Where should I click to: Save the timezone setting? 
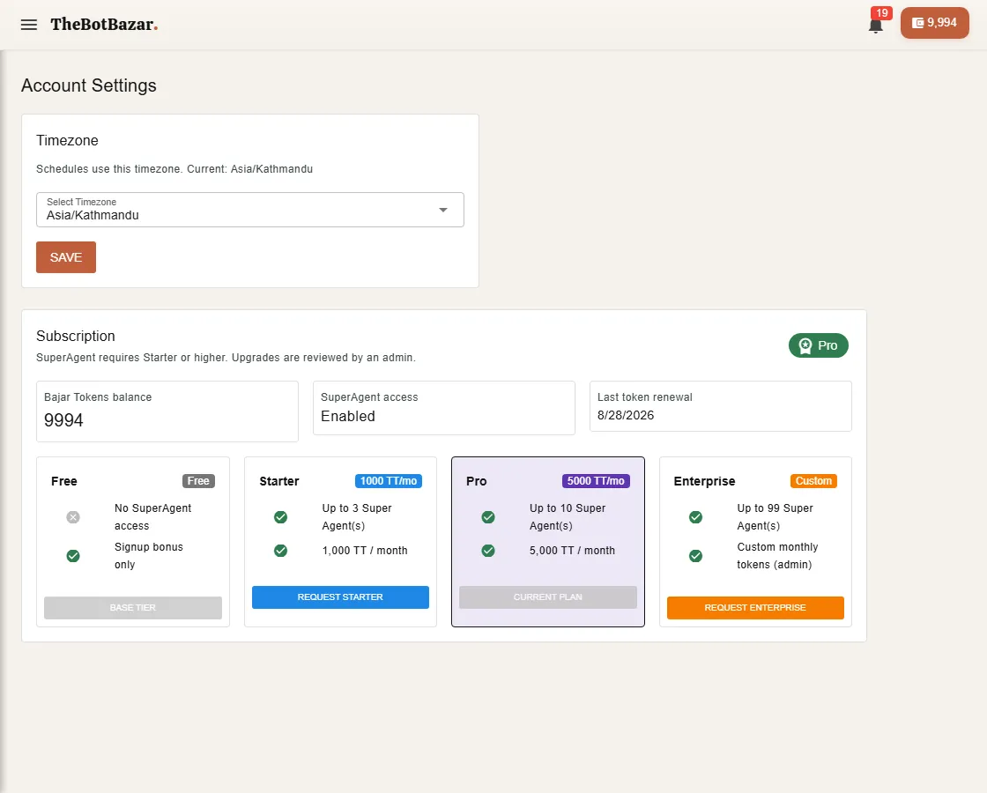coord(66,257)
